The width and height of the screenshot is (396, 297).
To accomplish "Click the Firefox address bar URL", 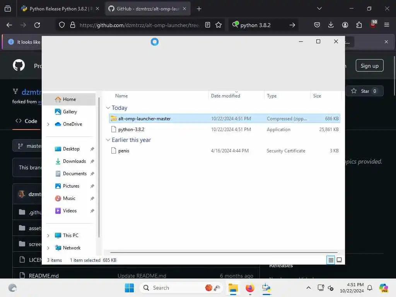I will [139, 25].
